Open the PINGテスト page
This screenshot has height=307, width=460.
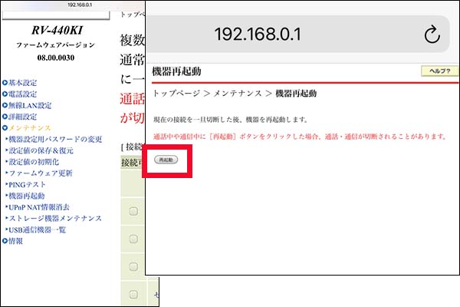(28, 185)
